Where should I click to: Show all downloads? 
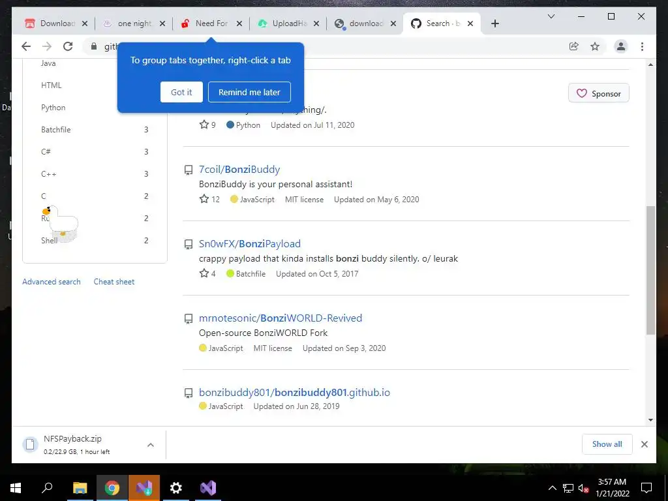point(607,444)
